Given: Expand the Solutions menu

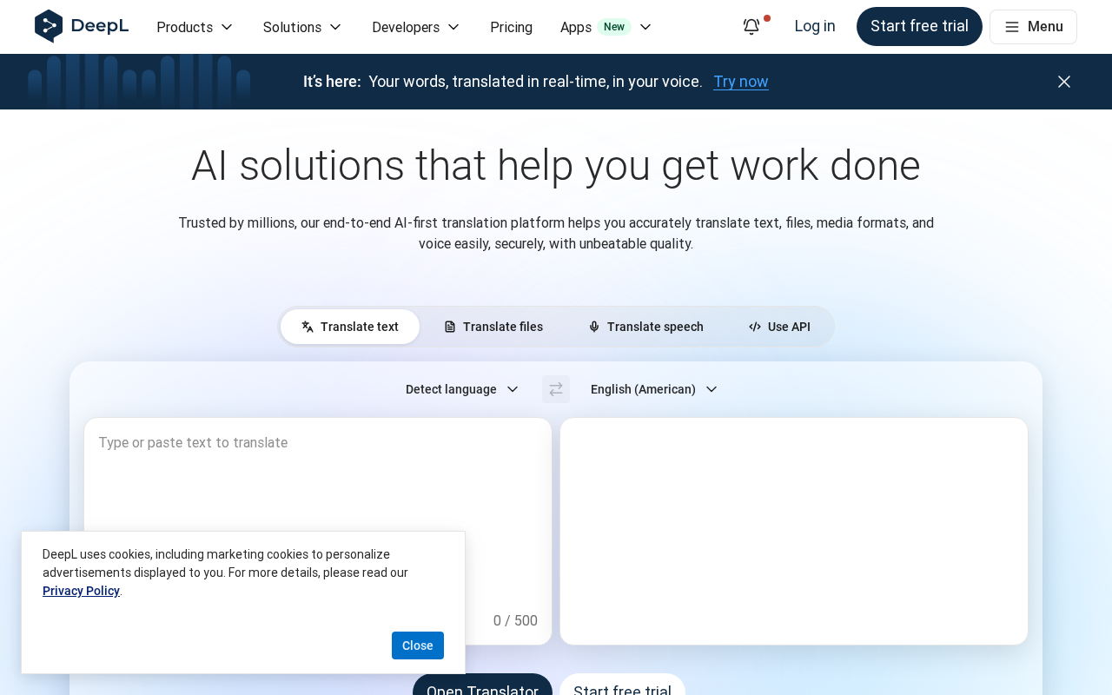Looking at the screenshot, I should (302, 27).
